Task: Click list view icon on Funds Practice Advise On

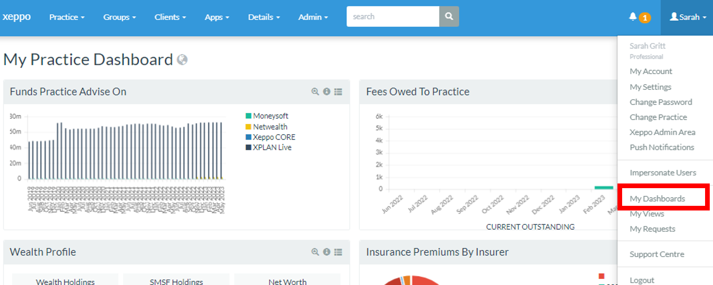Action: (x=338, y=92)
